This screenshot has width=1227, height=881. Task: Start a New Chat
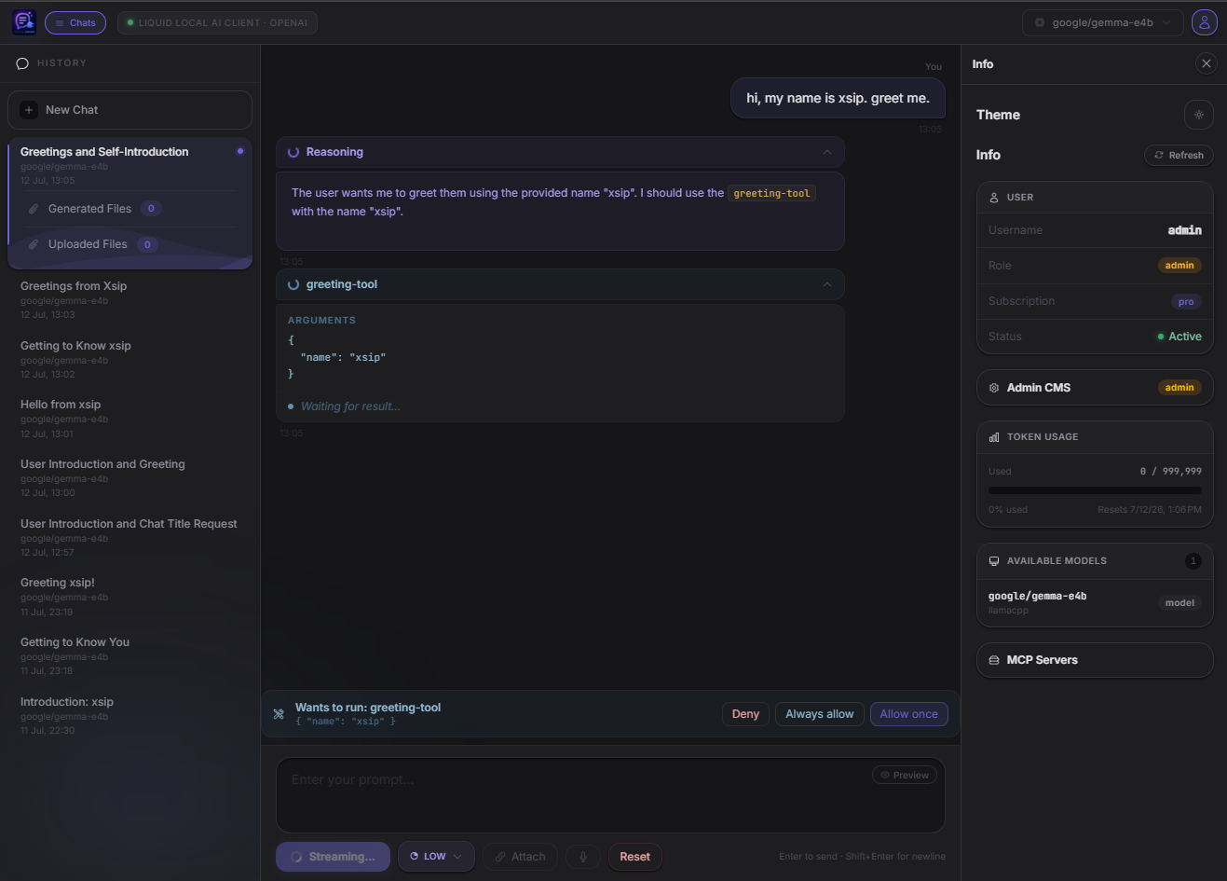[130, 110]
